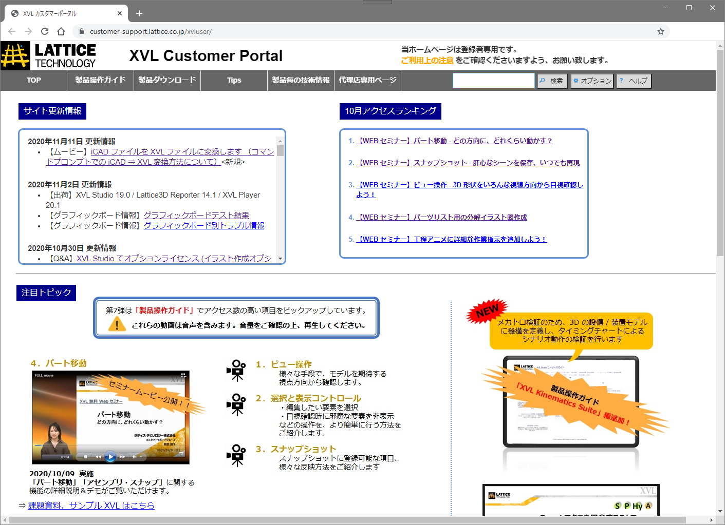Image resolution: width=725 pixels, height=525 pixels.
Task: Click the page vertical scrollbar down arrow
Action: click(720, 511)
